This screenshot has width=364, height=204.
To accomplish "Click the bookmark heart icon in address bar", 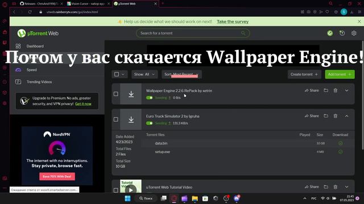I will click(328, 12).
